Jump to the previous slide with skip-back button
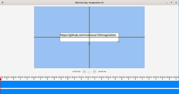179x94 pixels. coord(84,72)
